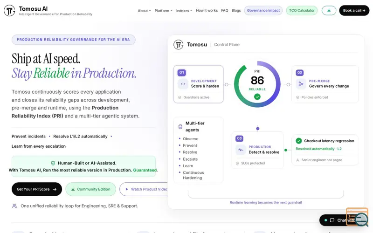The image size is (373, 233).
Task: Open the Blogs menu item
Action: click(x=236, y=10)
